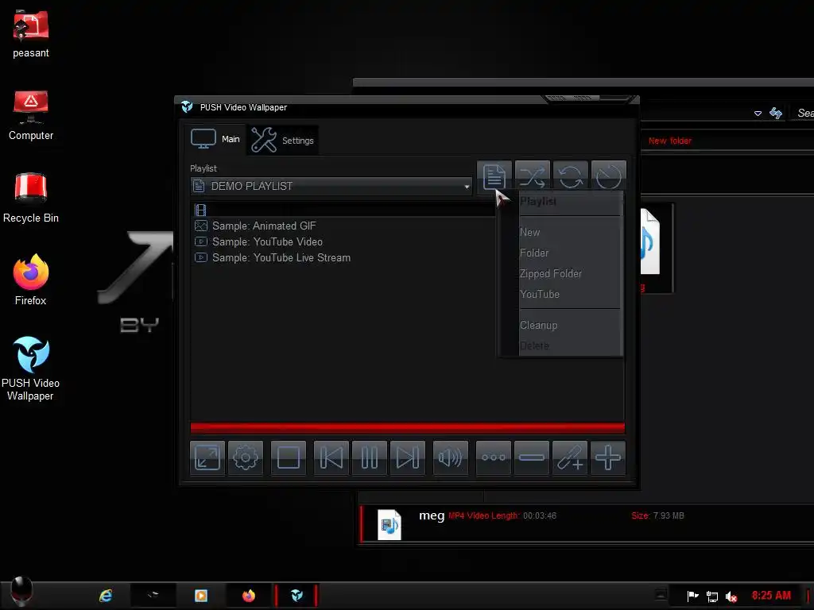The width and height of the screenshot is (814, 610).
Task: Pause the video wallpaper
Action: (x=370, y=458)
